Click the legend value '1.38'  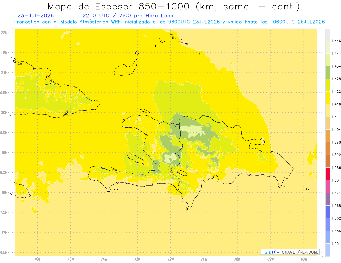click(335, 180)
